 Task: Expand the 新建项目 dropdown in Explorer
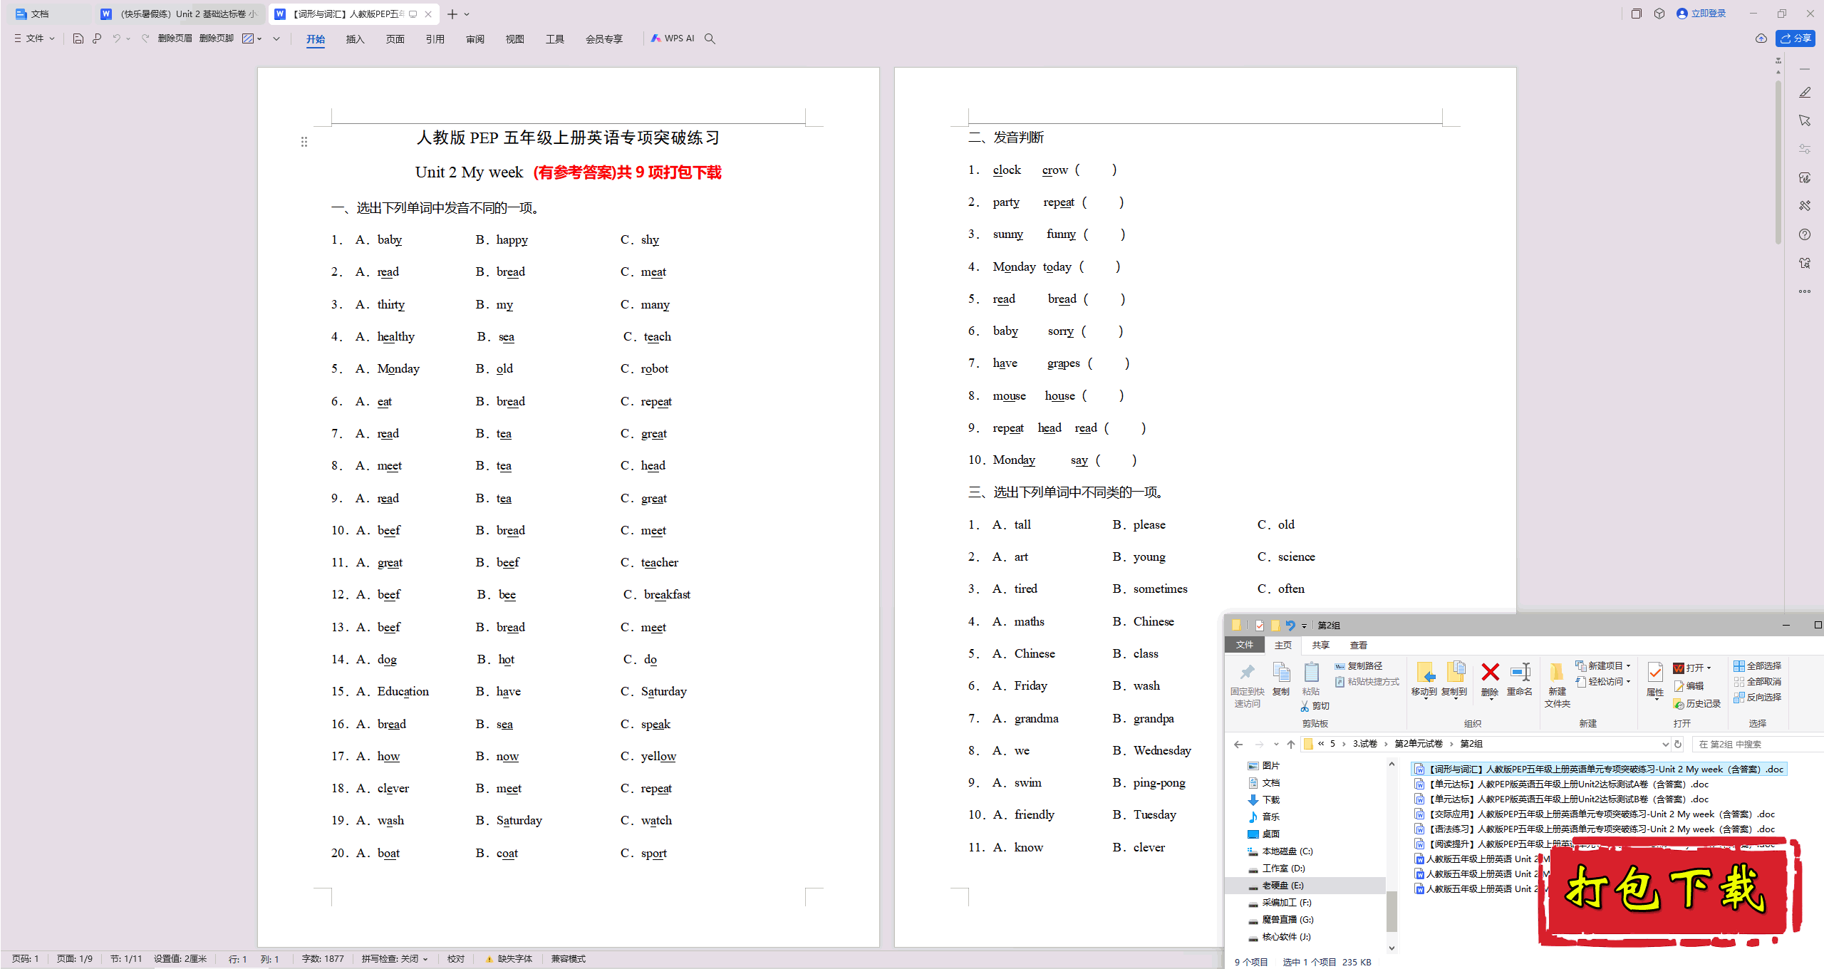[x=1629, y=665]
